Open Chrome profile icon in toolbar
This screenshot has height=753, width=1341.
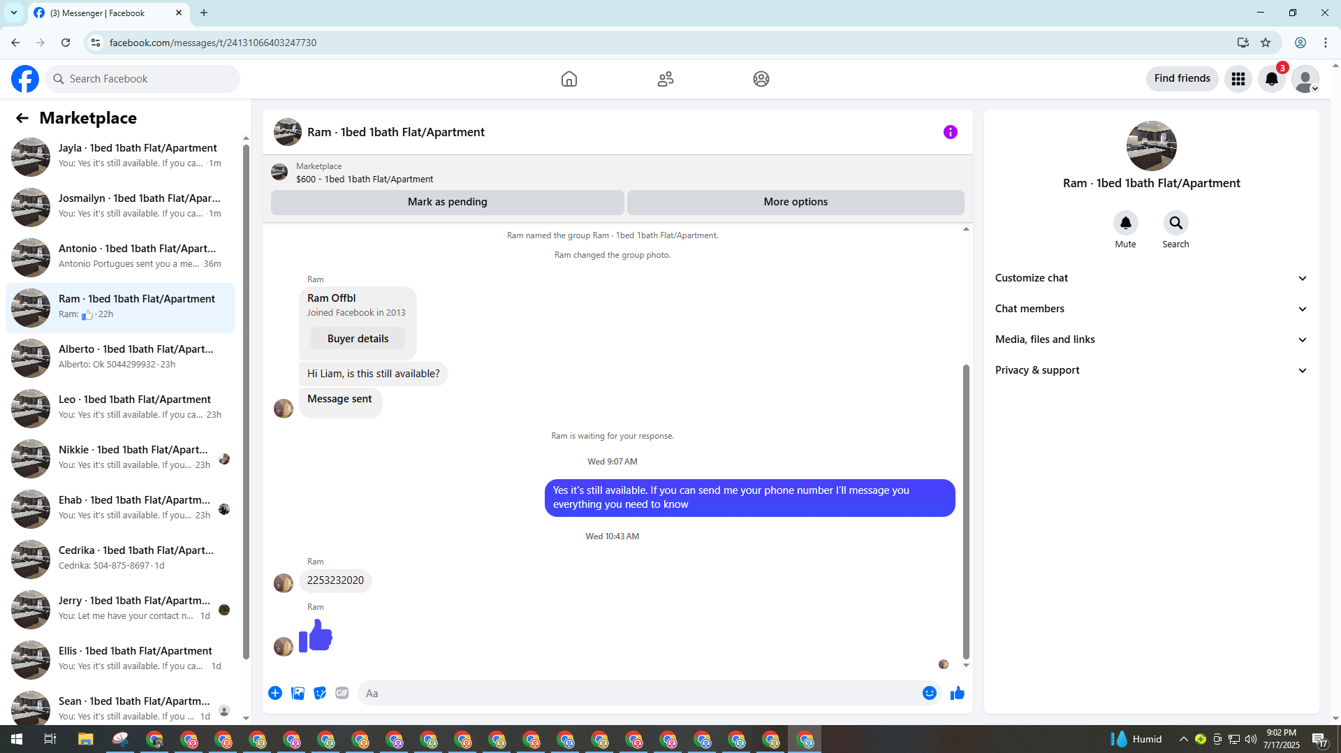[x=1300, y=43]
